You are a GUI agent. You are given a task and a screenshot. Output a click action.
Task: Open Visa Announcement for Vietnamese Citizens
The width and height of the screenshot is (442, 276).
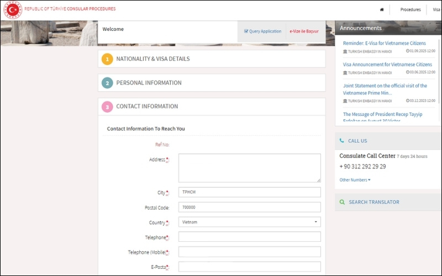(387, 65)
